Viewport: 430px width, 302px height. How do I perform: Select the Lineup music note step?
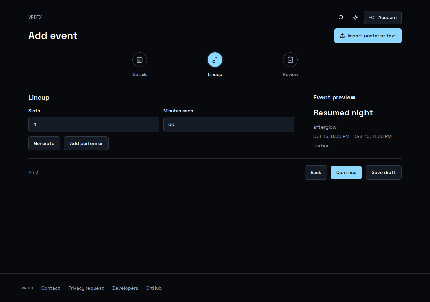coord(215,60)
